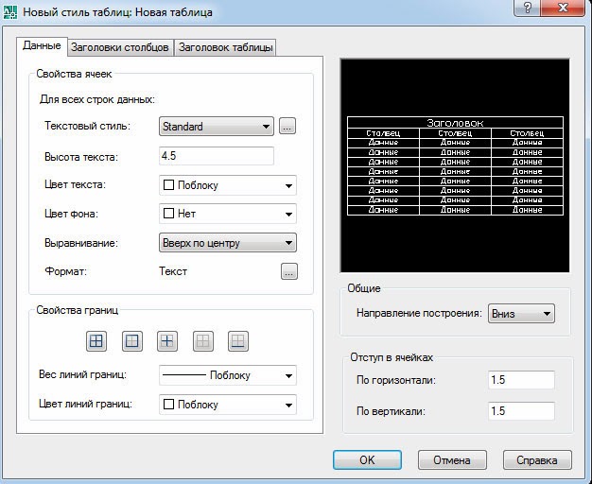
Task: Apply outside borders button
Action: (x=132, y=341)
